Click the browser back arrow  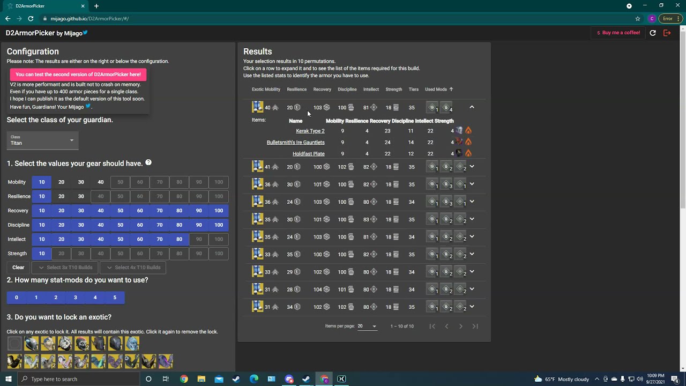pos(8,18)
